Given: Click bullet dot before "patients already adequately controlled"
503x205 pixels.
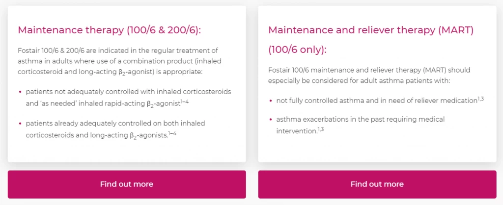Looking at the screenshot, I should pos(20,123).
